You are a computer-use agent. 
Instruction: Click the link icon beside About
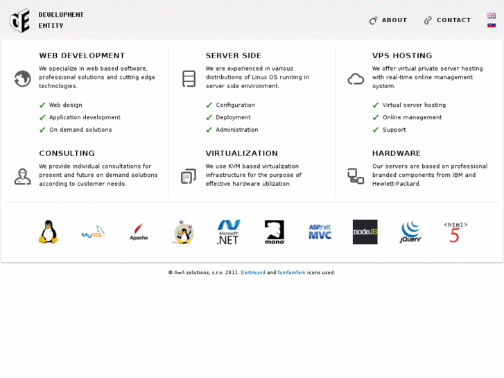pyautogui.click(x=373, y=21)
